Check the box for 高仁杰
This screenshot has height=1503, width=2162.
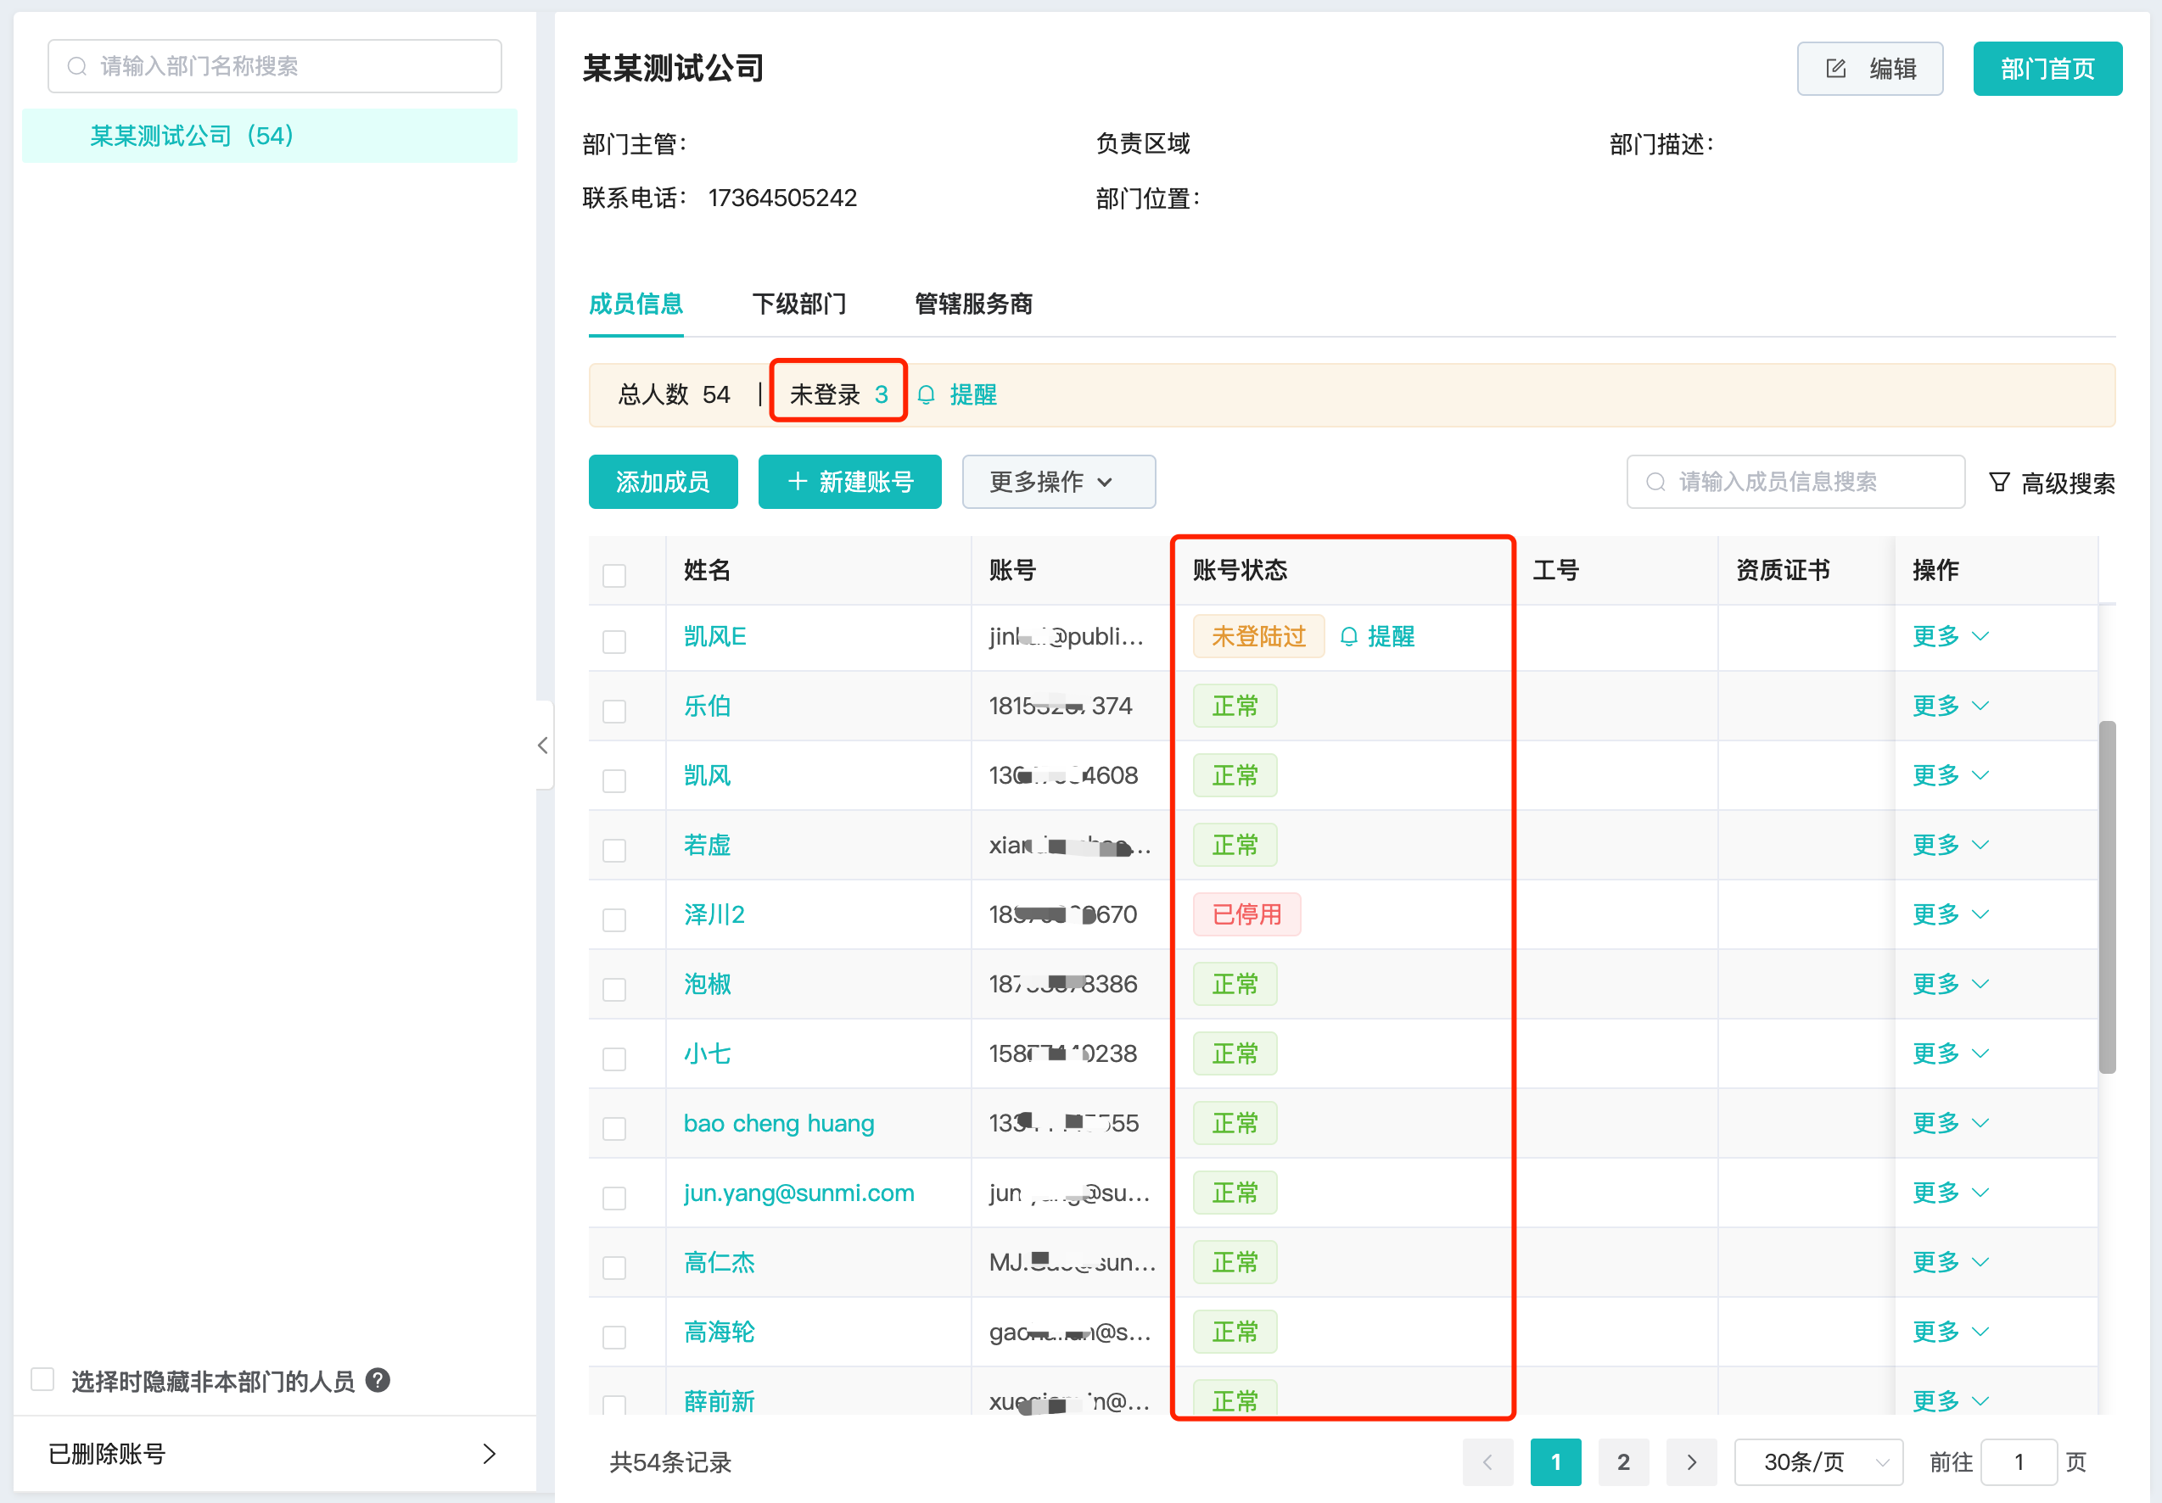click(x=614, y=1268)
